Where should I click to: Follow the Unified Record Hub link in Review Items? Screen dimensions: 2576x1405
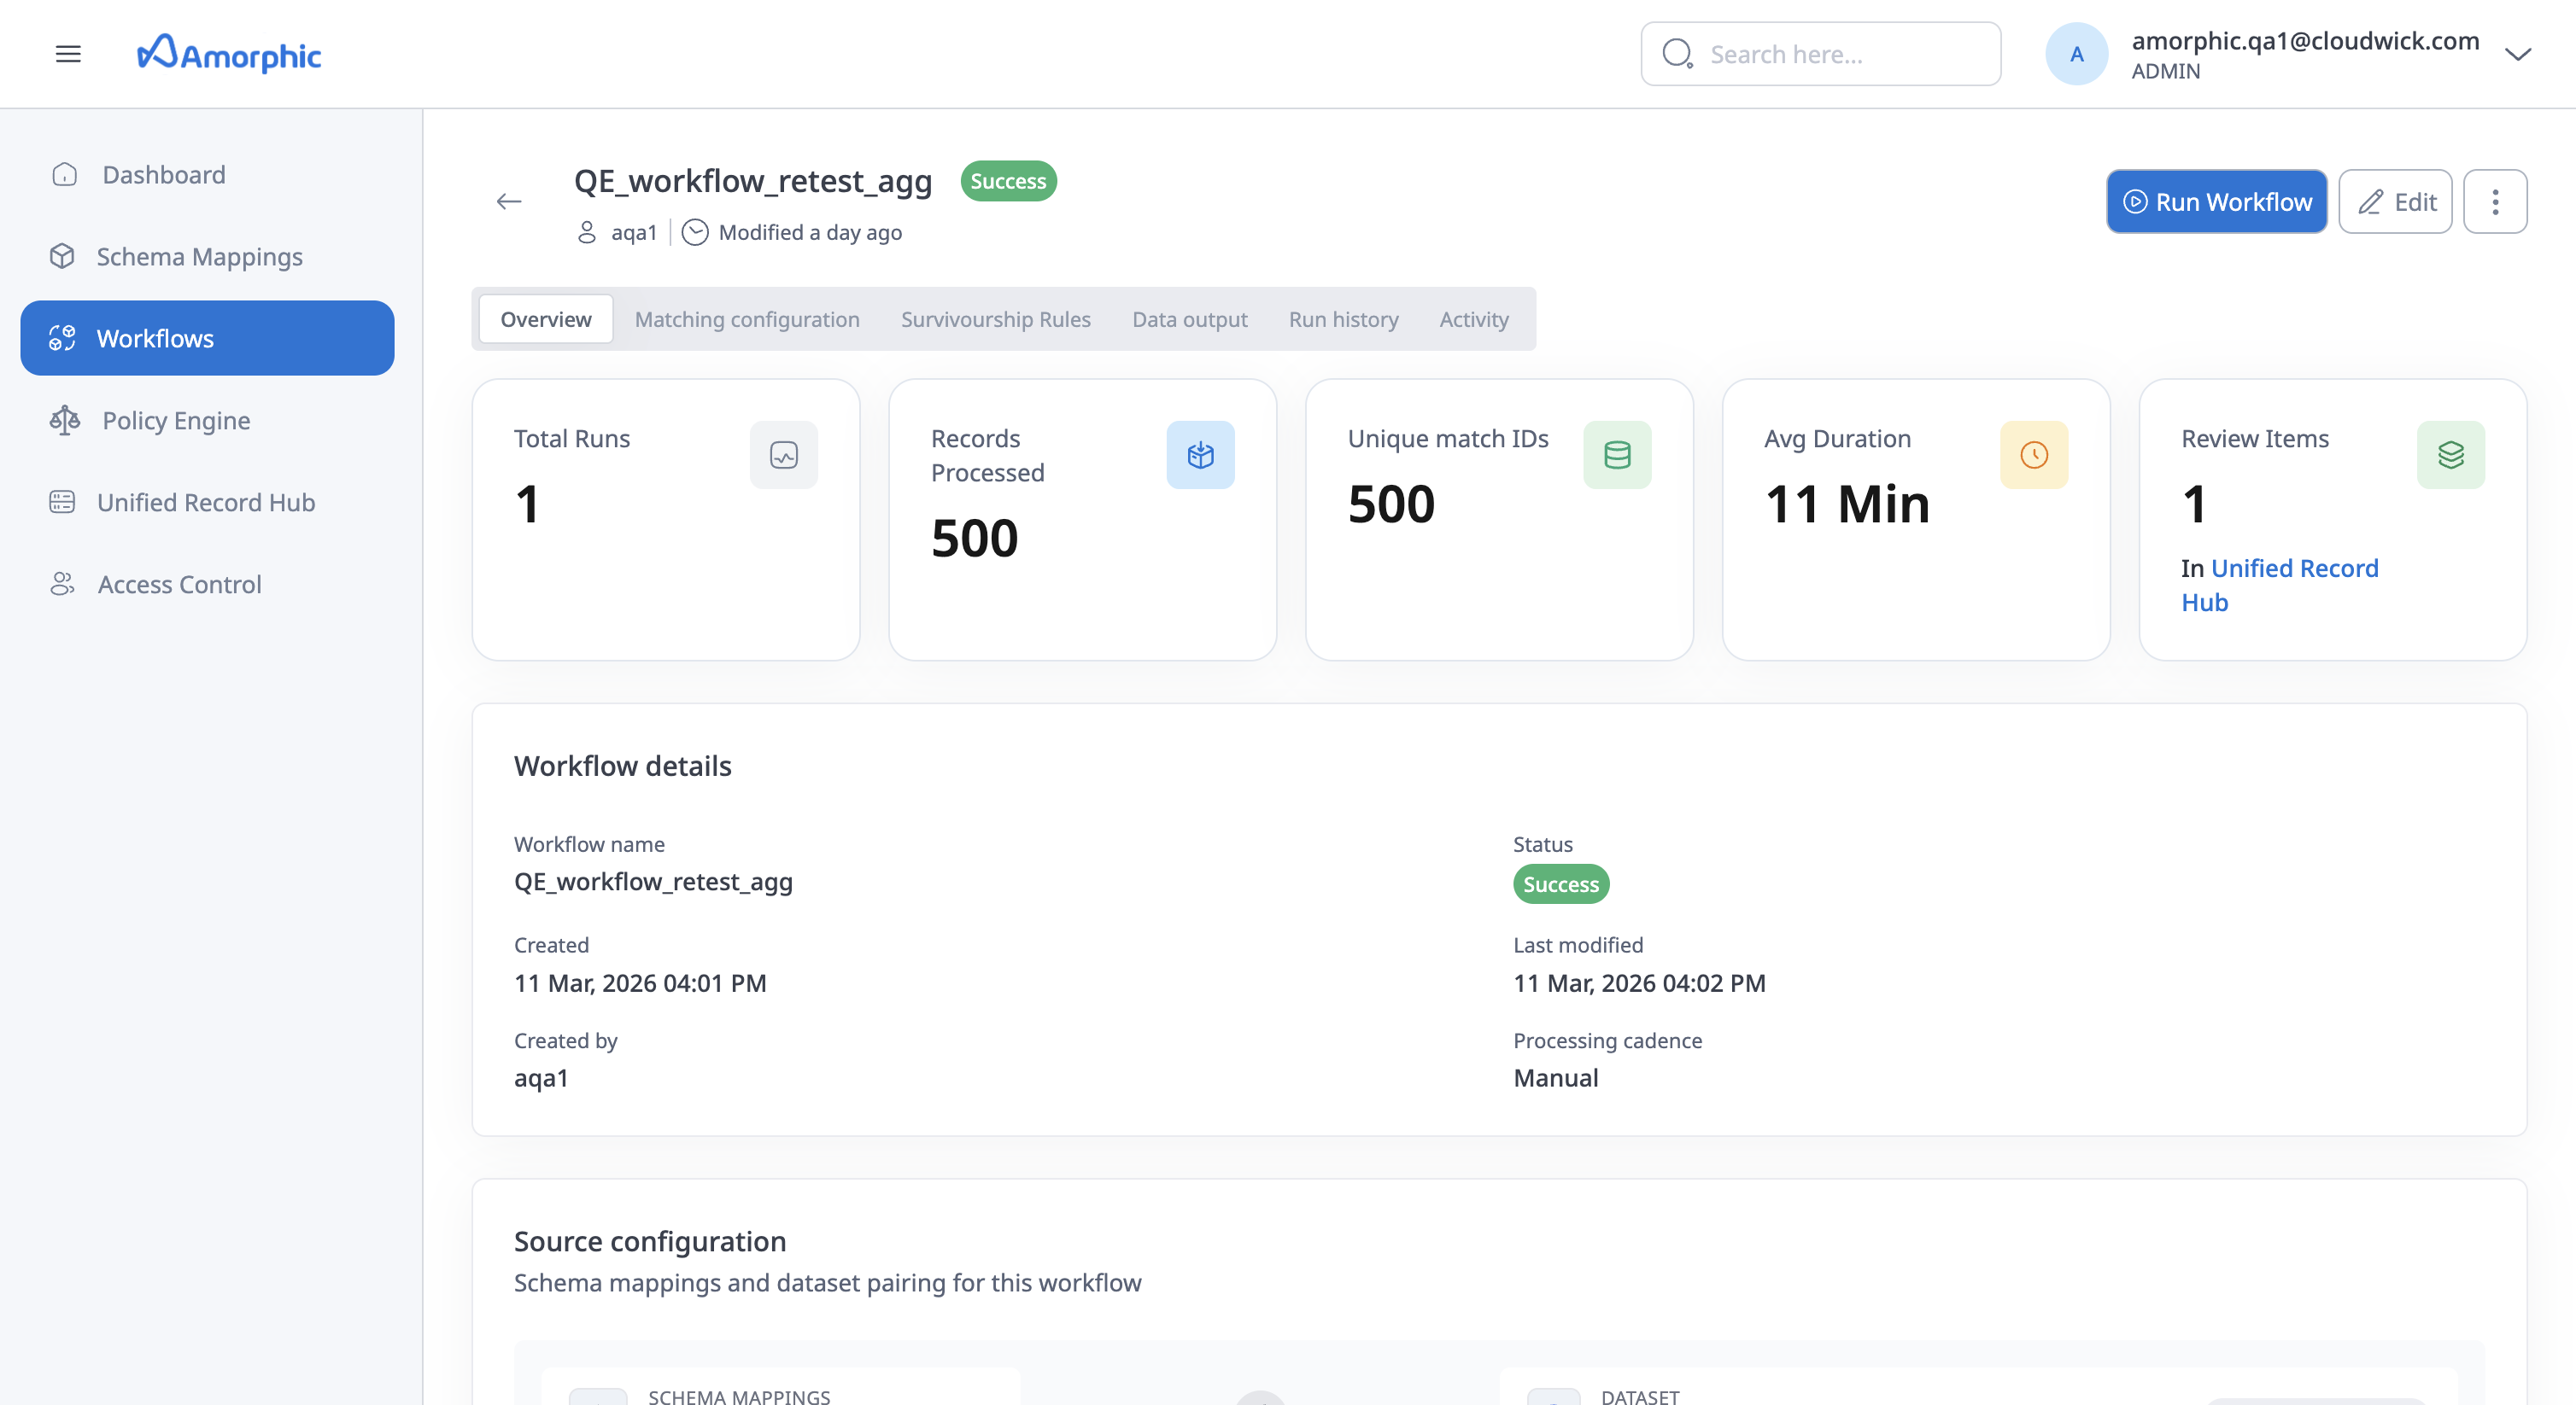[2279, 586]
